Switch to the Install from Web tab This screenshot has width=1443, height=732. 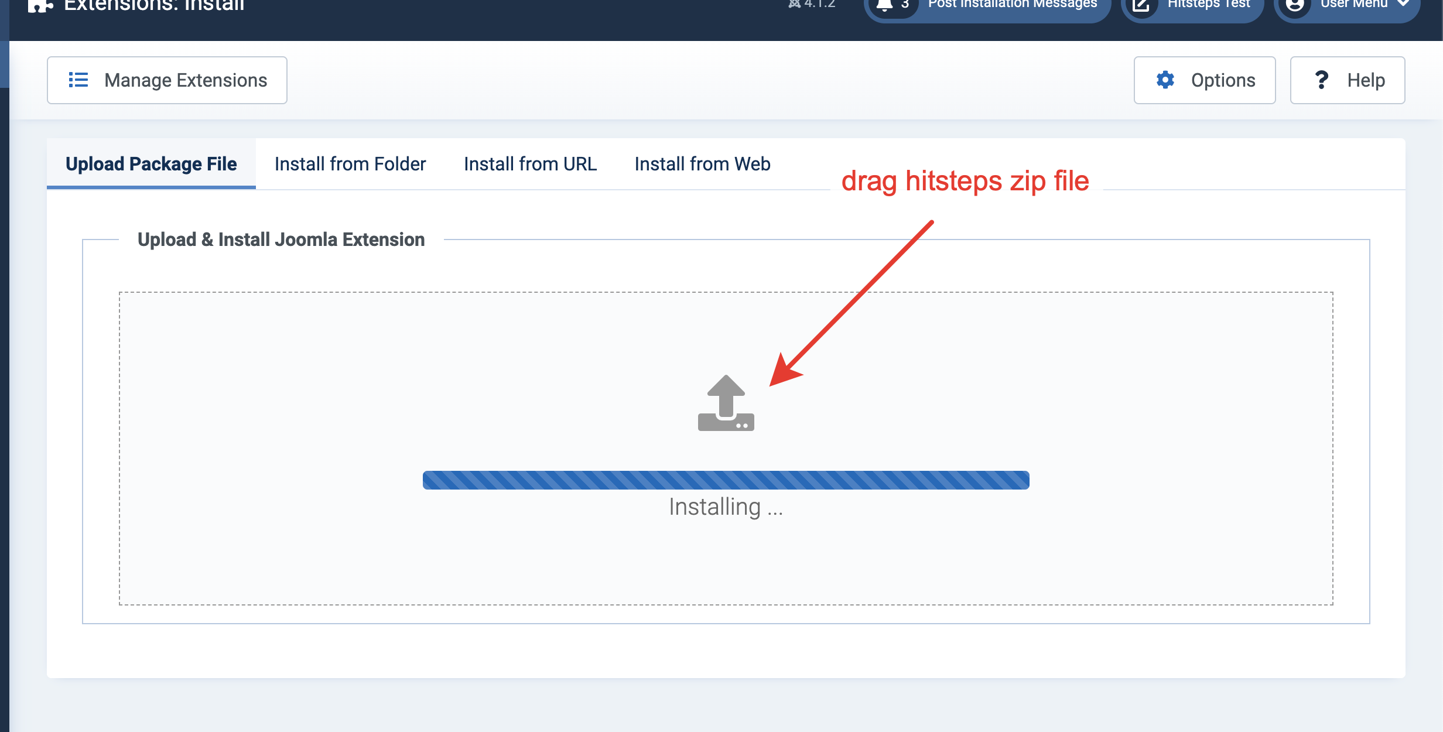702,164
